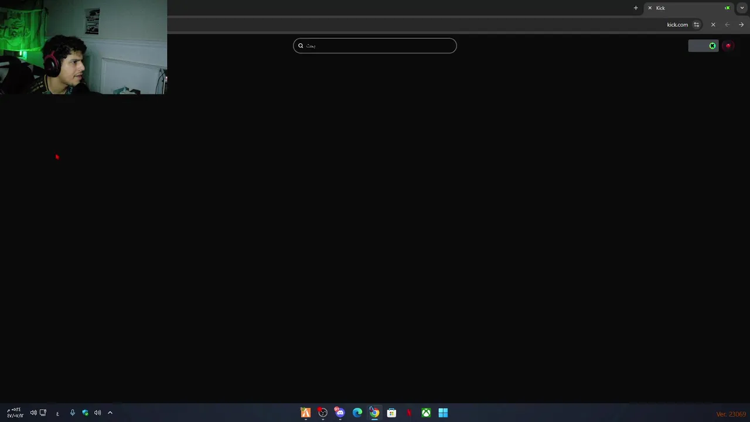This screenshot has height=422, width=750.
Task: Open the red taskbar app beside Xbox
Action: click(409, 413)
